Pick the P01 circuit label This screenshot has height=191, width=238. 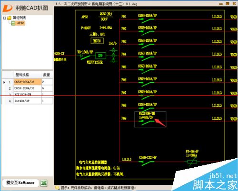124,16
